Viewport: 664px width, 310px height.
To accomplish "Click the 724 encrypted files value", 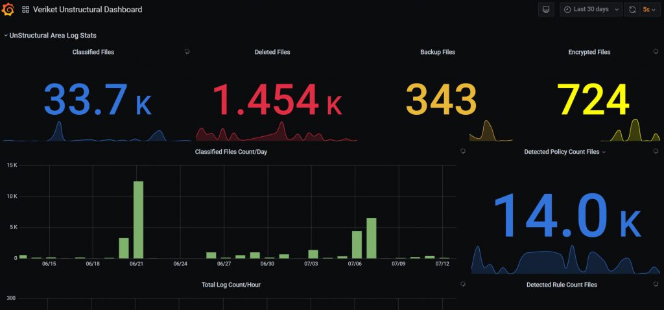I will click(x=593, y=99).
